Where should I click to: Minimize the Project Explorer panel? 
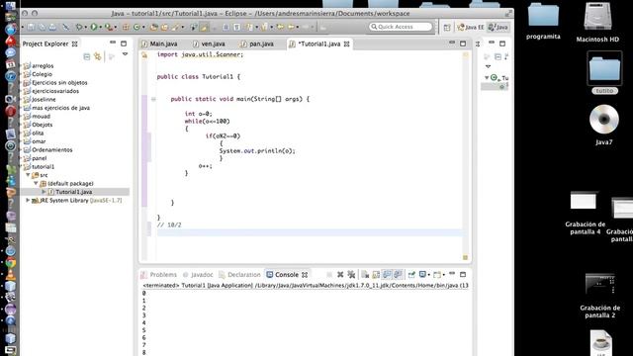[x=113, y=43]
